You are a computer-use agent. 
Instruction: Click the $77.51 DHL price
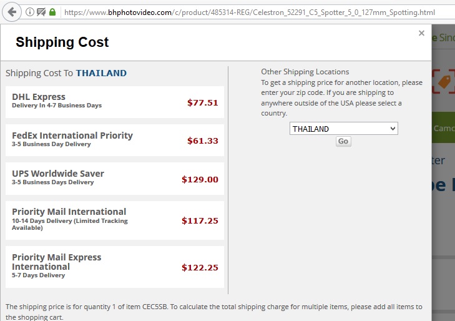pos(203,102)
